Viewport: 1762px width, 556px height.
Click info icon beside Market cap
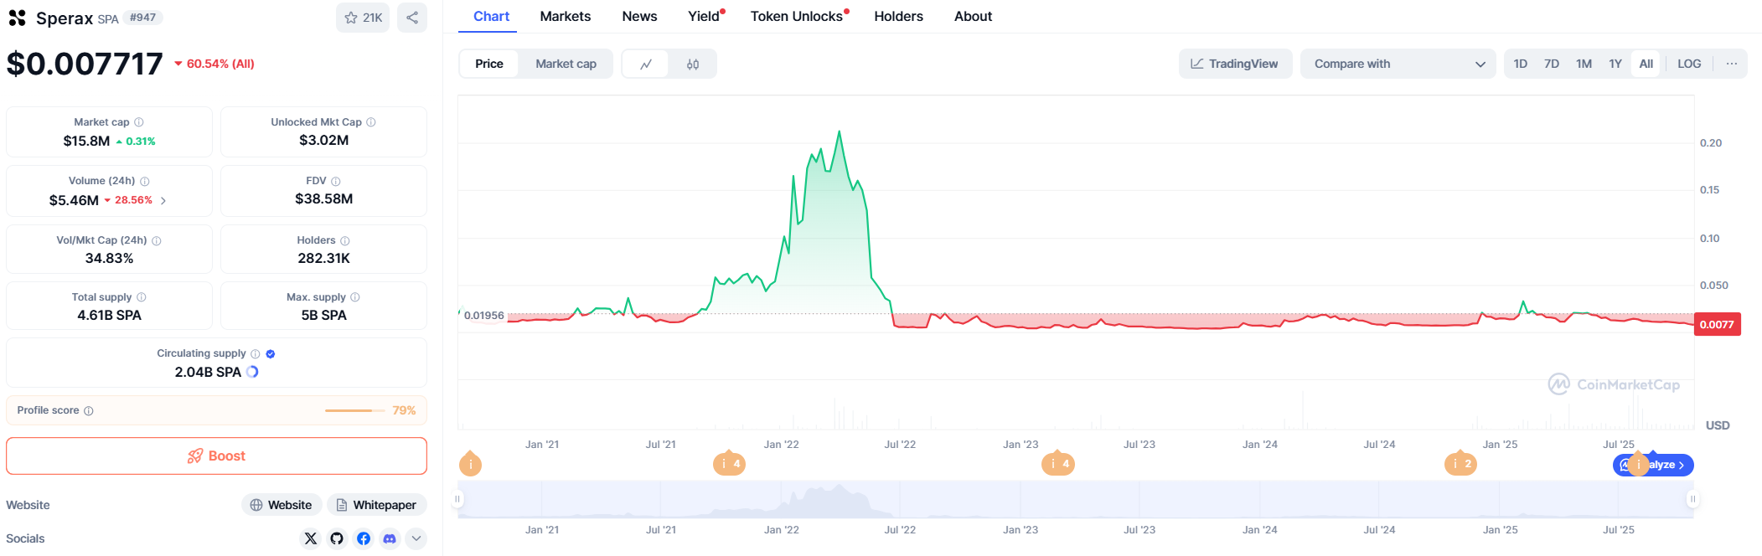[139, 122]
